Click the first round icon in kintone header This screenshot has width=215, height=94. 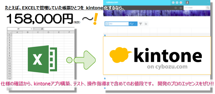[173, 2]
